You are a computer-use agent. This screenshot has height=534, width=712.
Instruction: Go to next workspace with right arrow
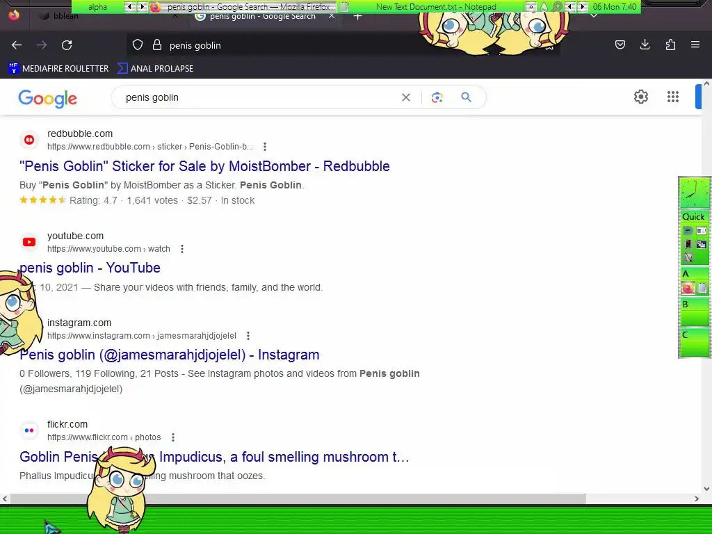[142, 6]
